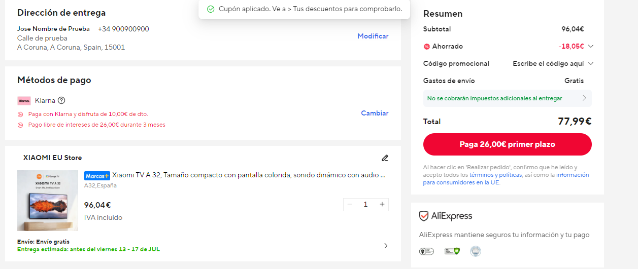The height and width of the screenshot is (269, 638).
Task: Click 'Gratis' shipping cost value
Action: pos(574,81)
